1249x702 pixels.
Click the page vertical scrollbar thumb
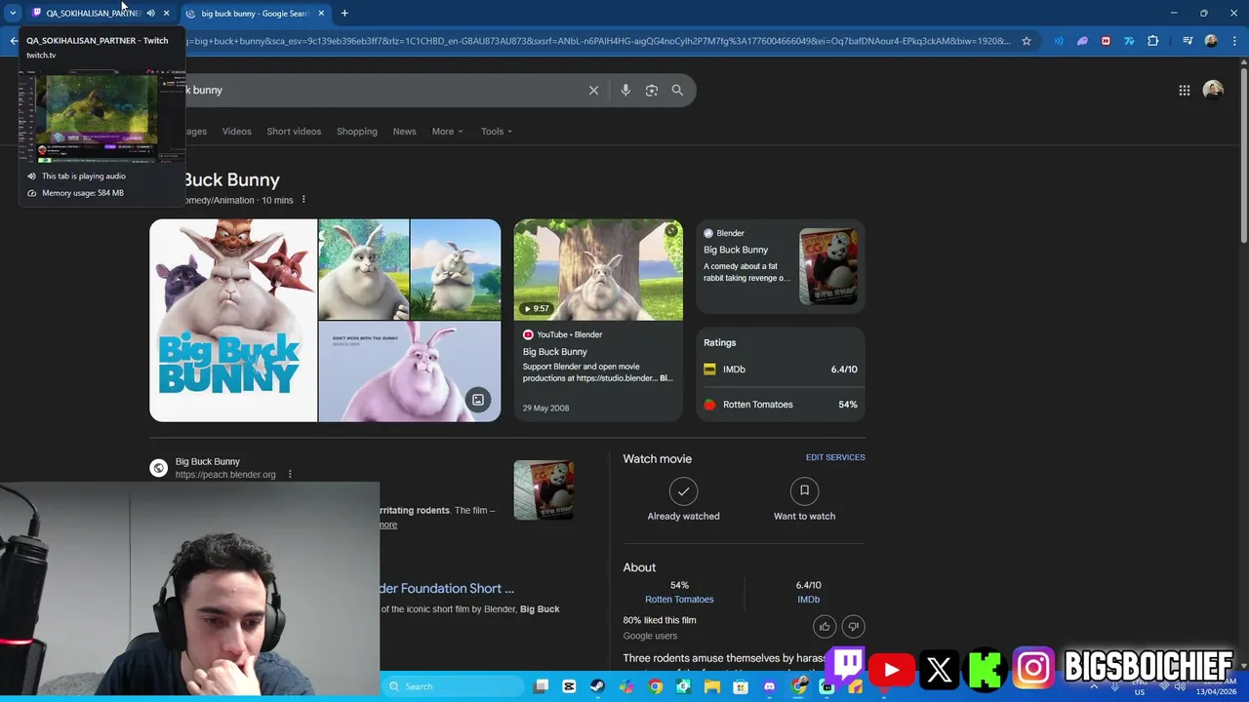(x=1243, y=154)
